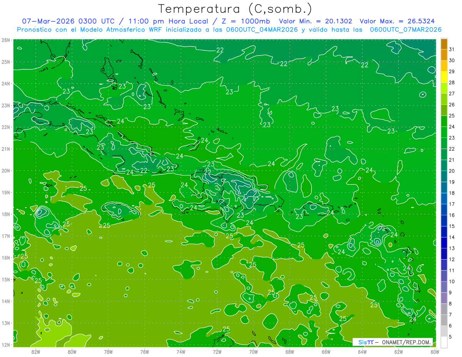Click the color scale label 9

coord(451,292)
